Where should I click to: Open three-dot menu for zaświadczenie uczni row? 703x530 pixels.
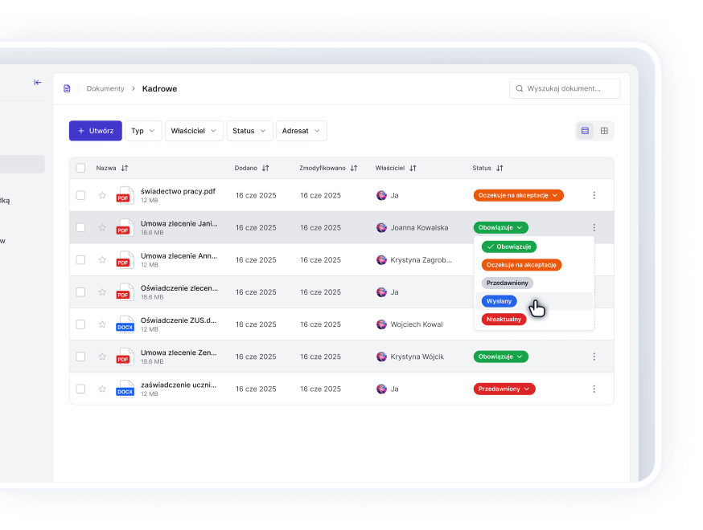pyautogui.click(x=594, y=389)
